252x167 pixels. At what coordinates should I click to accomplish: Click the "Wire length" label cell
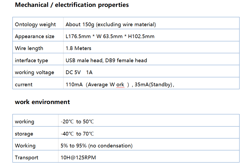pos(29,48)
